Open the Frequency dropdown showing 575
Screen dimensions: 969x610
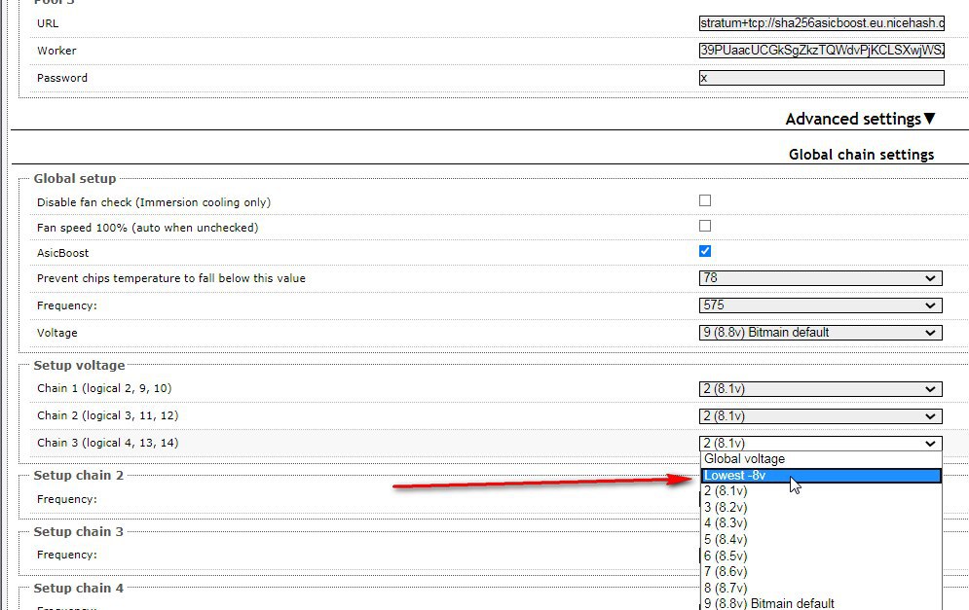tap(821, 305)
